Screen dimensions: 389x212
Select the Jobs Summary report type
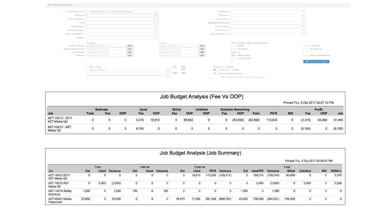click(x=215, y=73)
